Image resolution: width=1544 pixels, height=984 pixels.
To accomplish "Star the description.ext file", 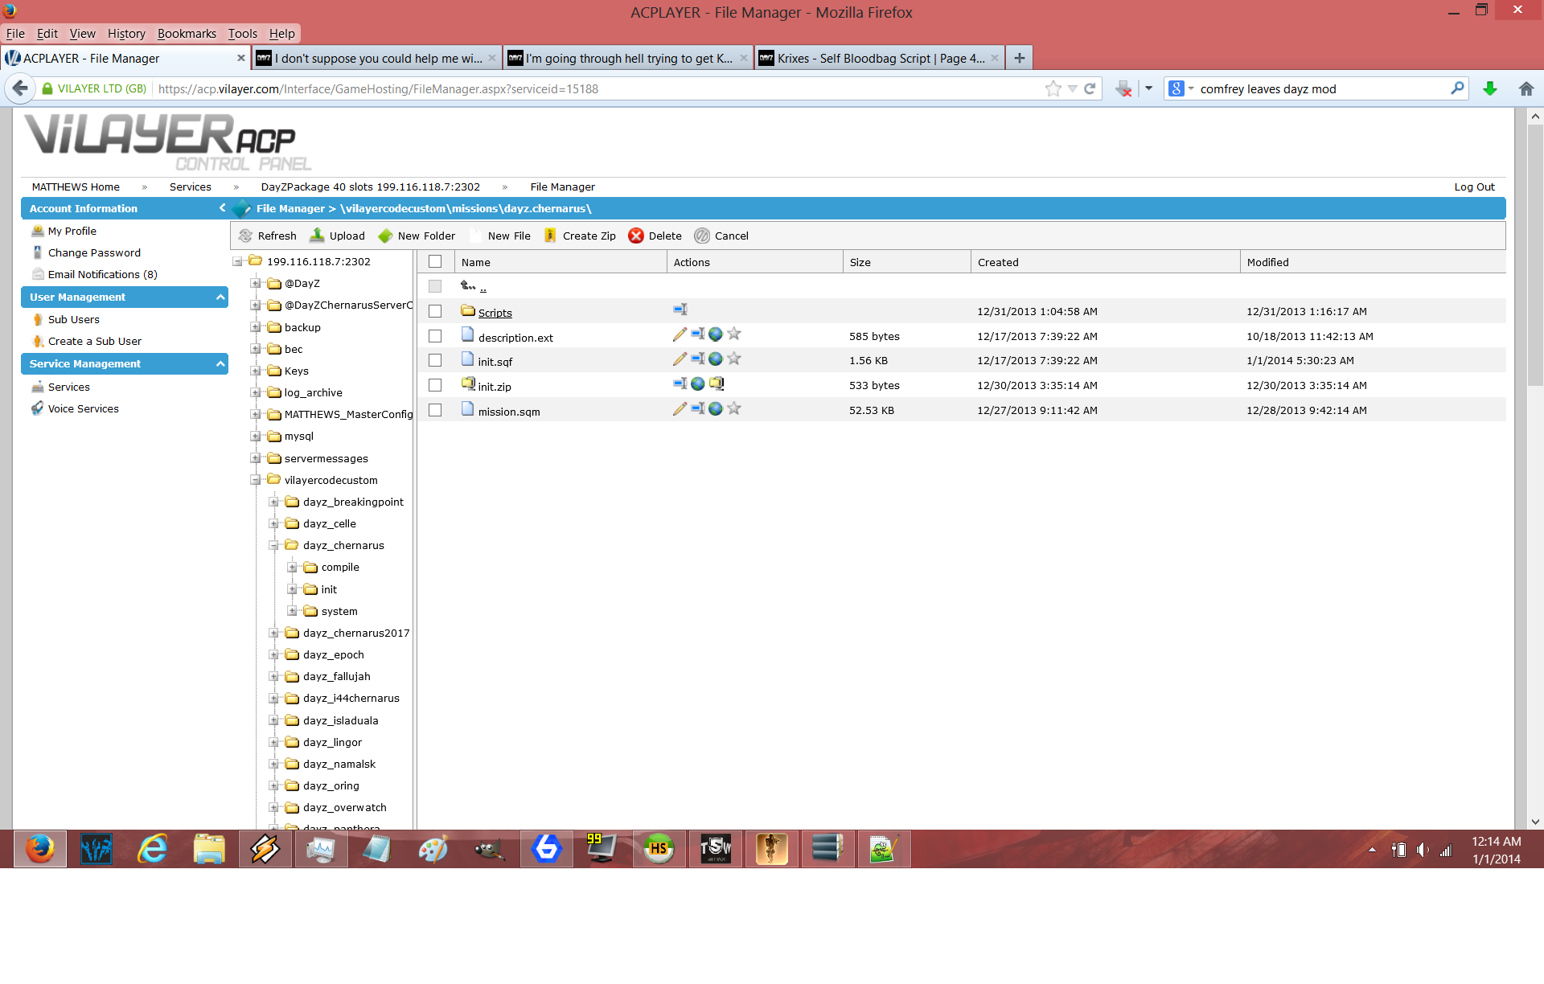I will pos(733,334).
